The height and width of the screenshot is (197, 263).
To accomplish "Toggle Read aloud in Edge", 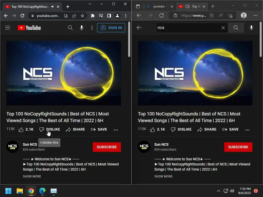I will 221,15.
